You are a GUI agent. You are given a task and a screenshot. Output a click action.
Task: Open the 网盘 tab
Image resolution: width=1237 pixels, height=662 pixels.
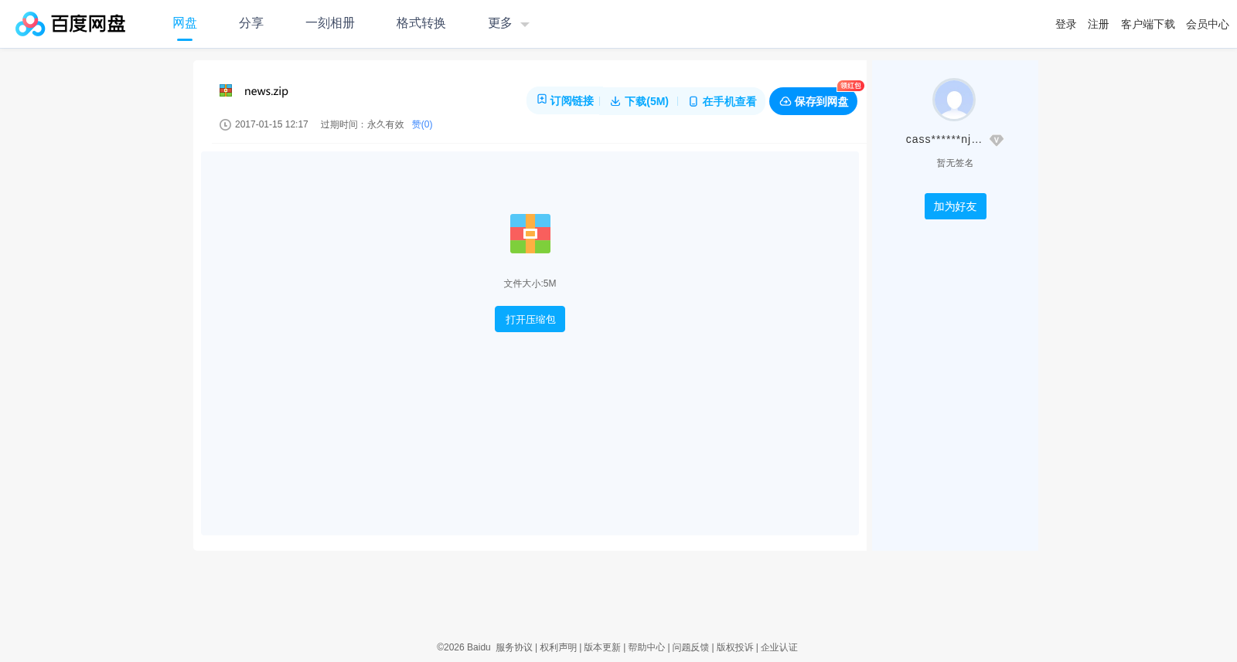pos(185,23)
